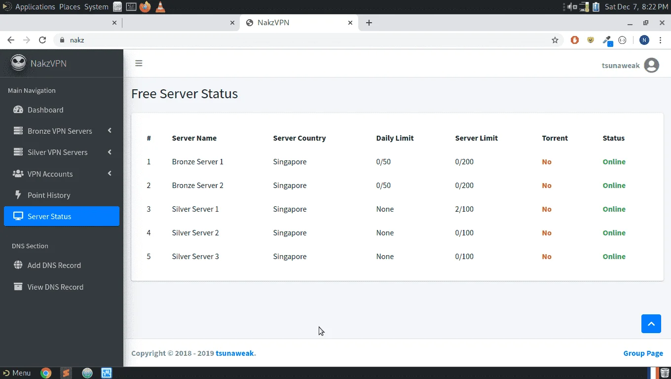Click the Silver Server 2 name cell
Screen dimensions: 671x379
coord(195,233)
